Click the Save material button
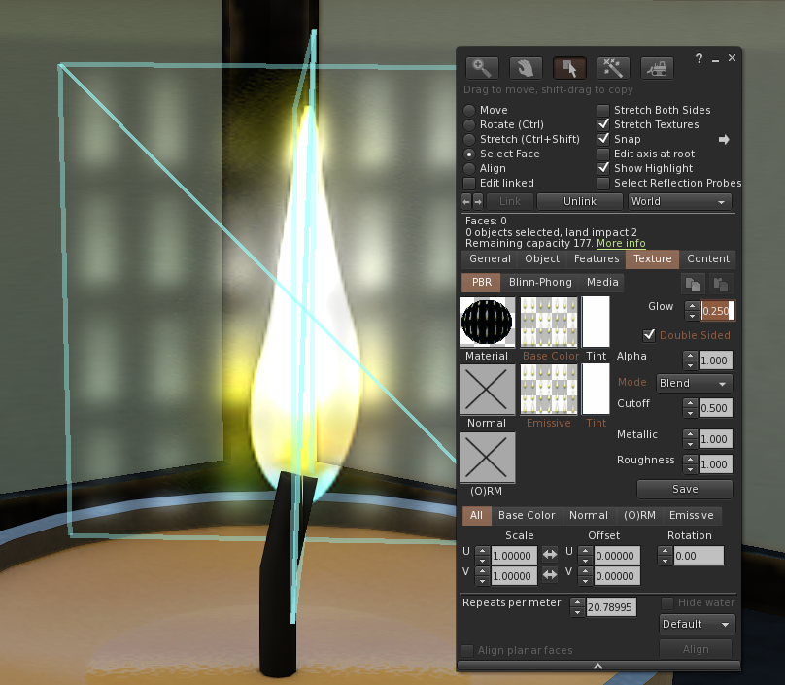785x685 pixels. click(685, 489)
